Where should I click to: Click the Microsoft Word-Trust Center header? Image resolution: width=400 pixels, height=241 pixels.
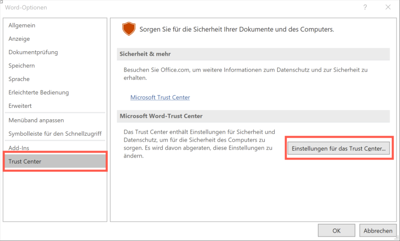coord(253,116)
